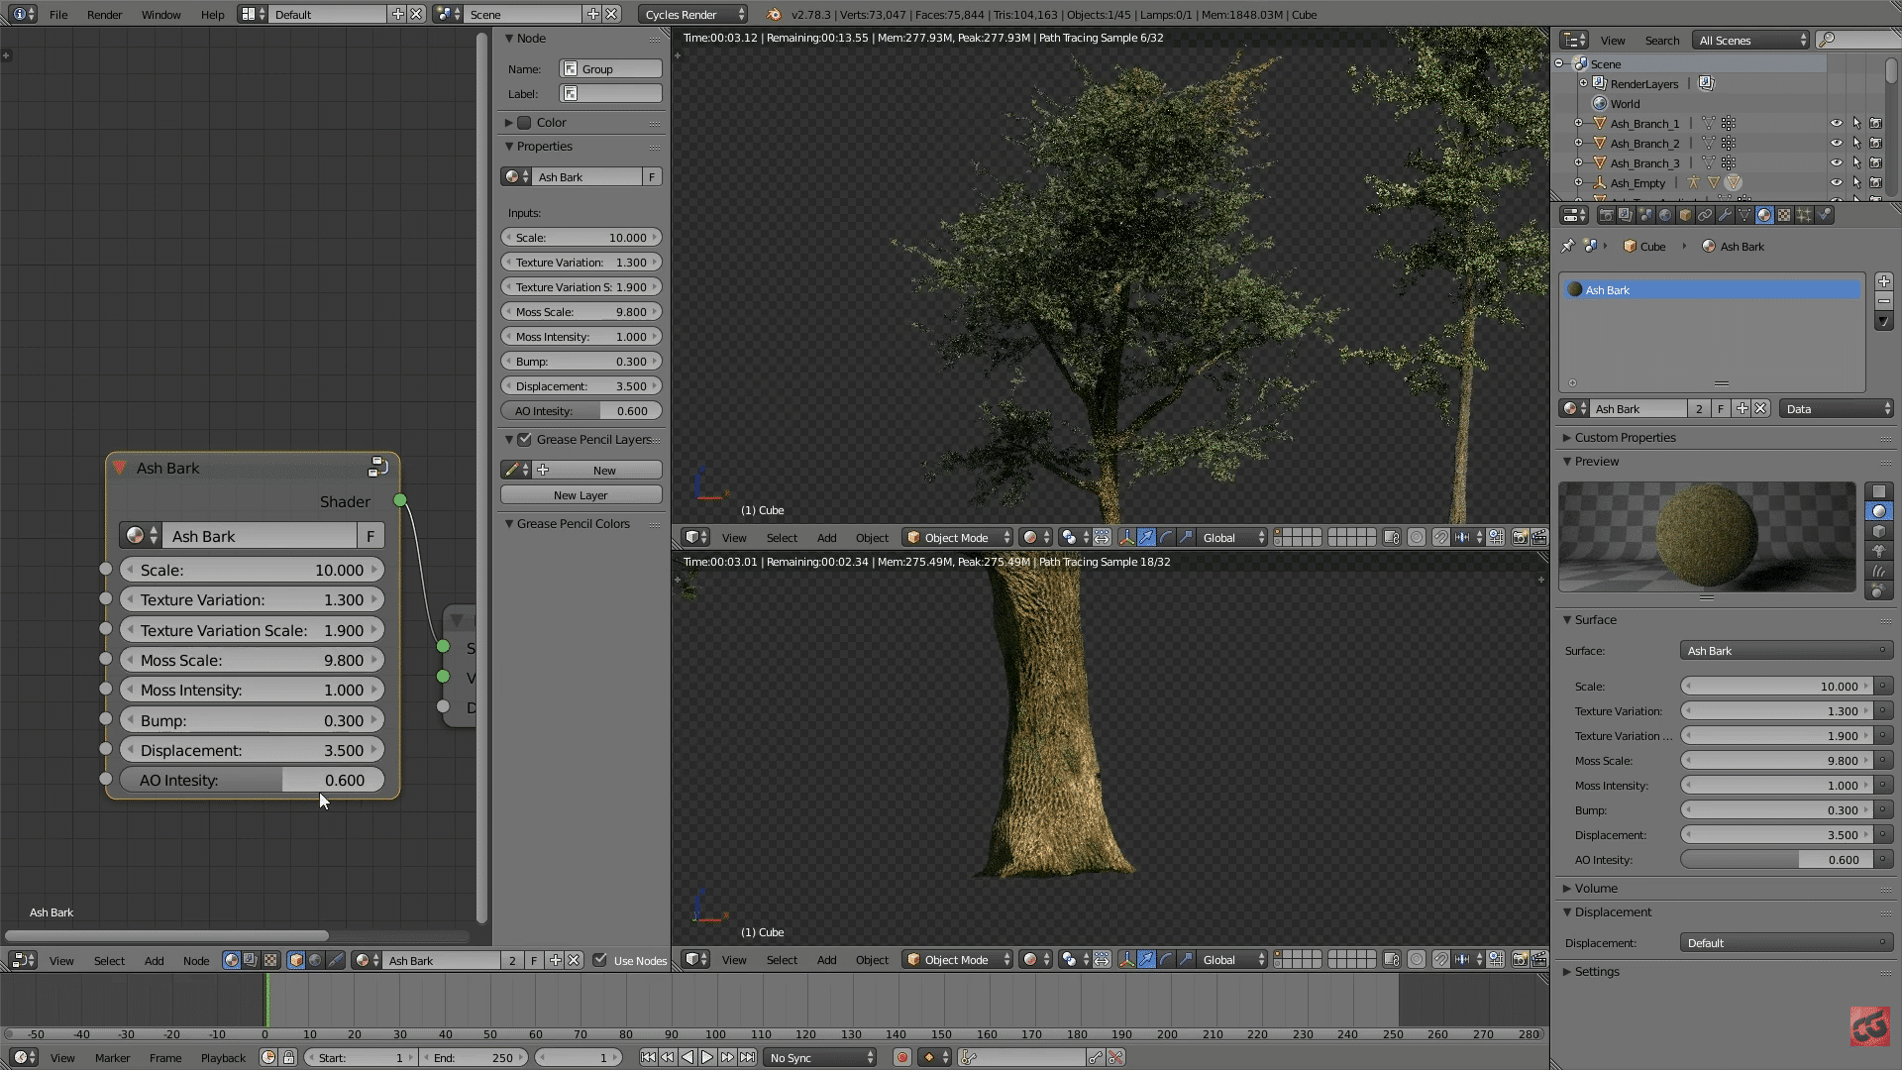Open the Cycles Render engine dropdown
Viewport: 1902px width, 1070px height.
pos(693,14)
